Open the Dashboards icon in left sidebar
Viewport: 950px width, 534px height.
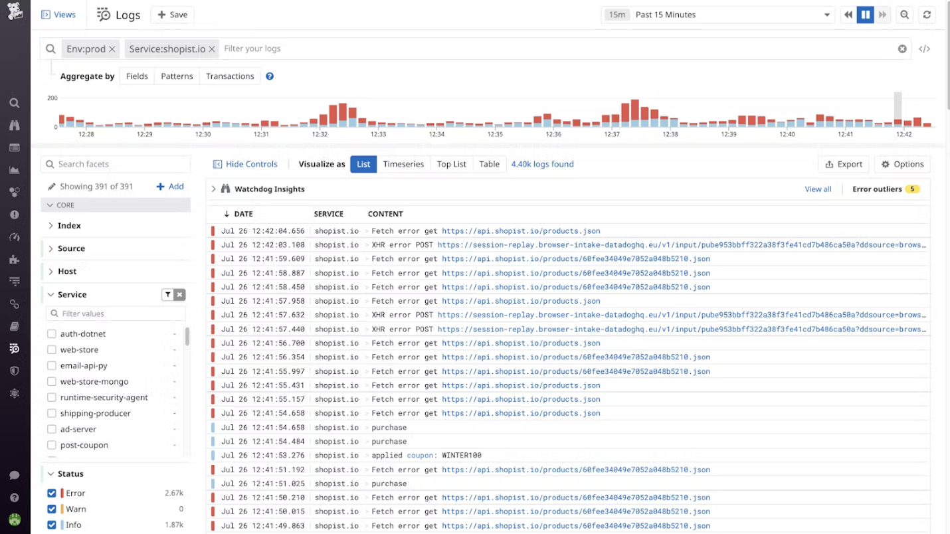pyautogui.click(x=14, y=147)
